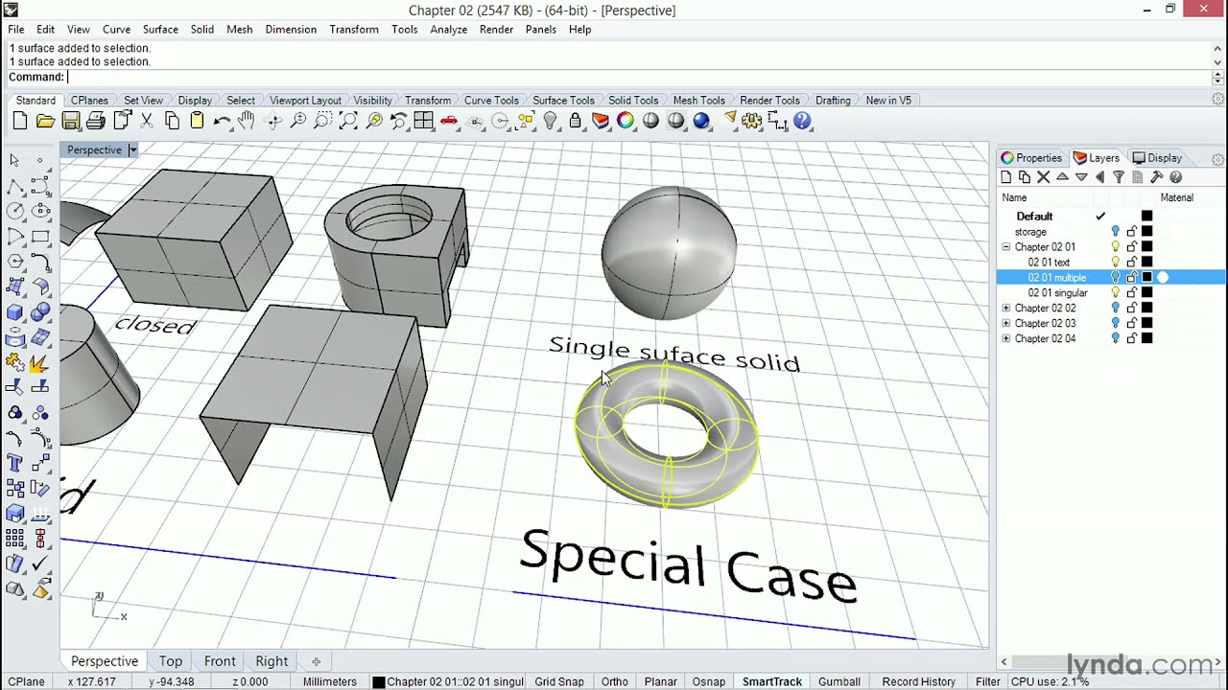Select the Text object T tool
Screen dimensions: 1228x690
pyautogui.click(x=14, y=464)
